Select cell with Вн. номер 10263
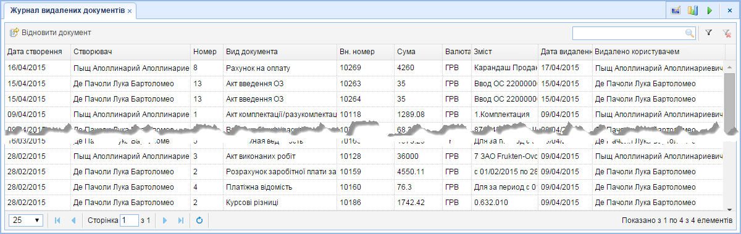This screenshot has height=234, width=741. 366,83
